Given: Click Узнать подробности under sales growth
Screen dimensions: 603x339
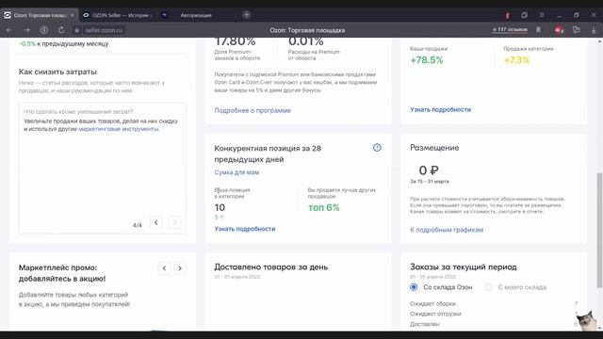Looking at the screenshot, I should point(440,109).
